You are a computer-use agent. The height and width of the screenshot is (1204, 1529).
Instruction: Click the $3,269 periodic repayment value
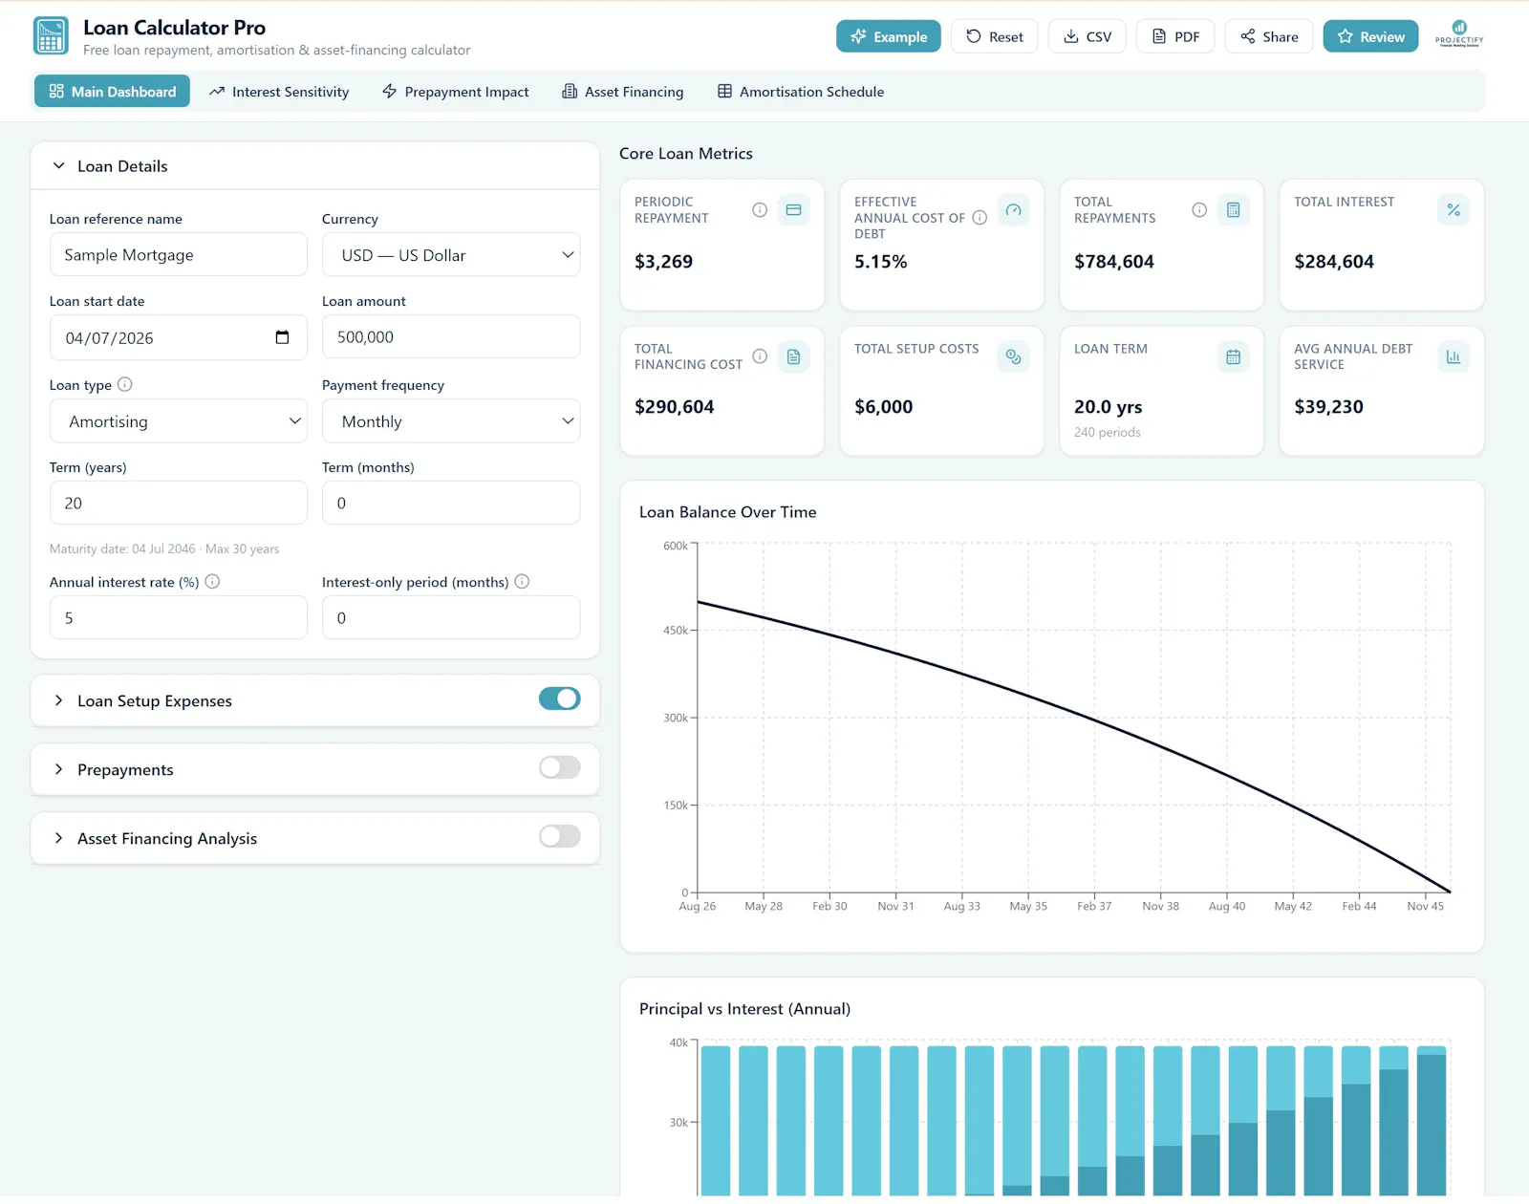pyautogui.click(x=664, y=262)
